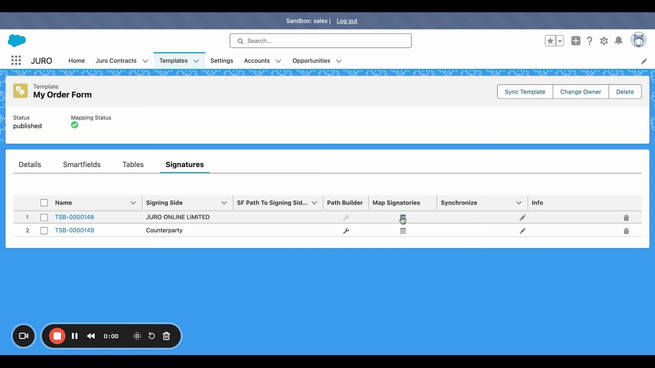
Task: Click the Salesforce cloud logo
Action: (17, 40)
